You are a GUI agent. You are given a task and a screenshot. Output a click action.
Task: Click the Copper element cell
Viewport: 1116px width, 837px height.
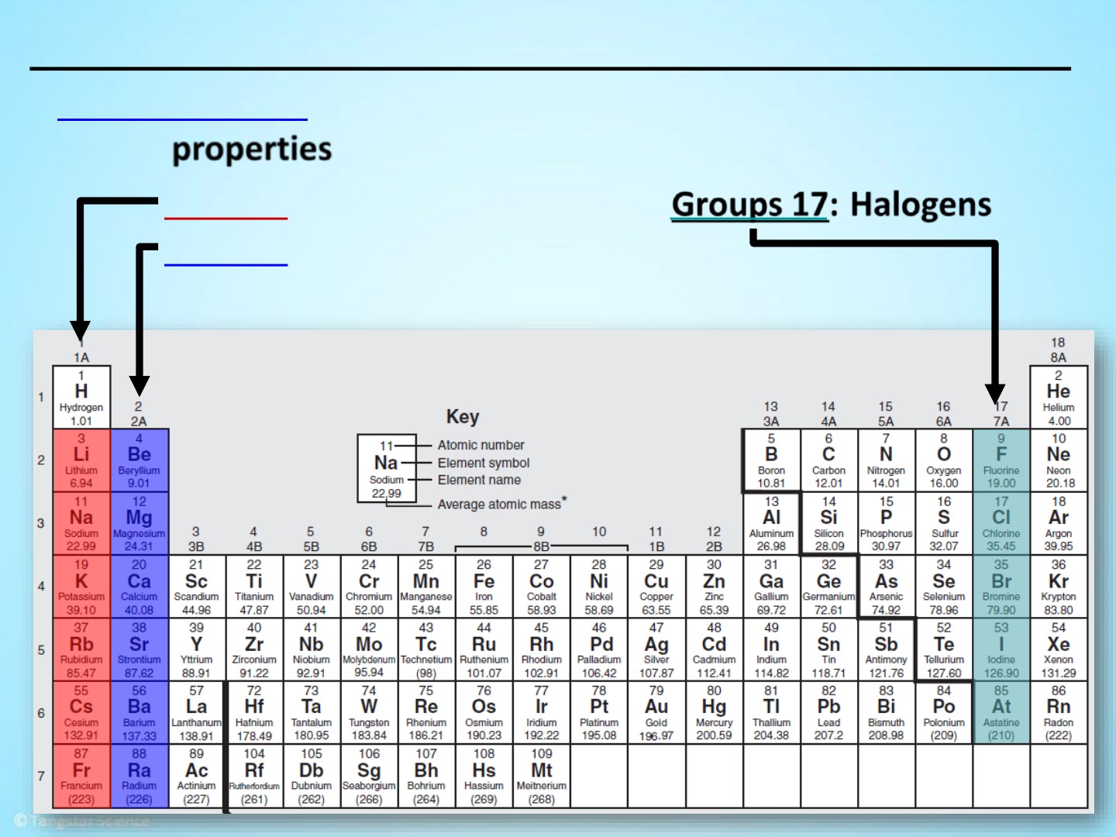point(656,587)
